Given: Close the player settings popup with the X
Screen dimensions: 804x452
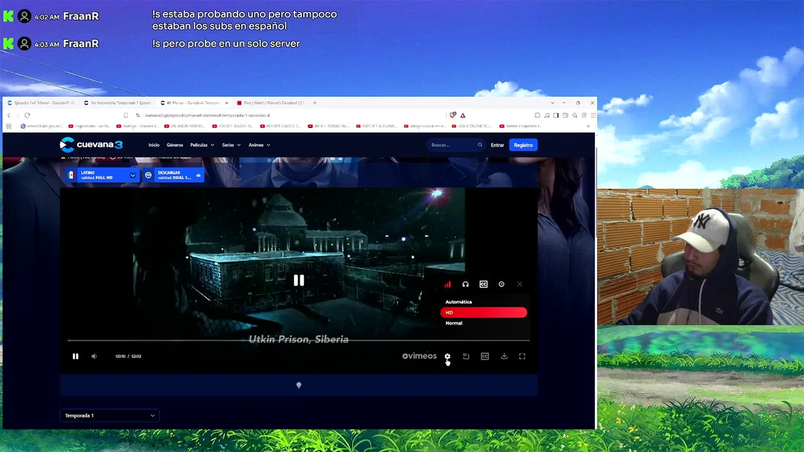Looking at the screenshot, I should point(519,284).
